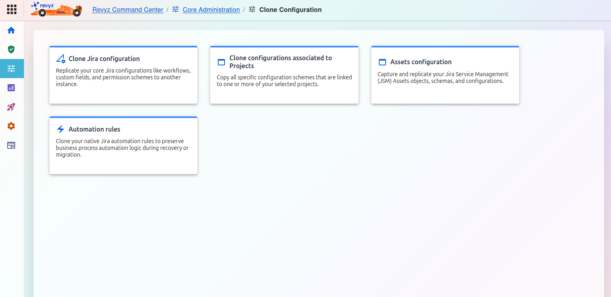Click the Clone Configuration breadcrumb text
Viewport: 611px width, 297px height.
point(290,10)
